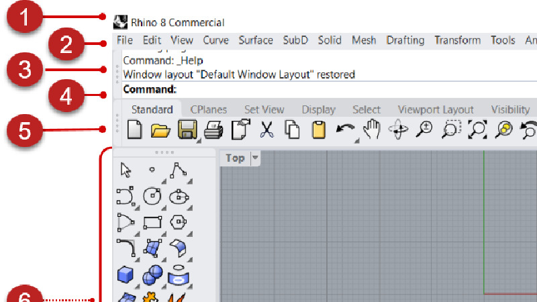Click the 'Command: _Help' history line

click(x=163, y=60)
